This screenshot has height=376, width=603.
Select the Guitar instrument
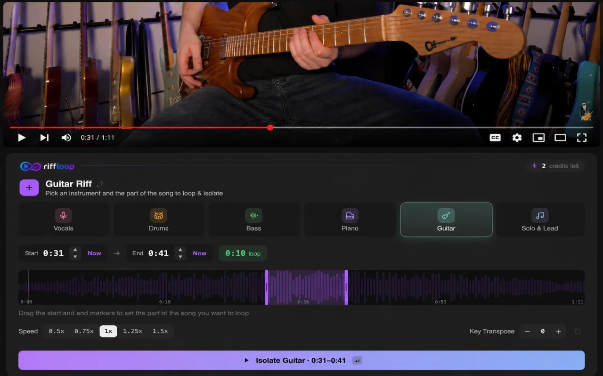click(446, 219)
